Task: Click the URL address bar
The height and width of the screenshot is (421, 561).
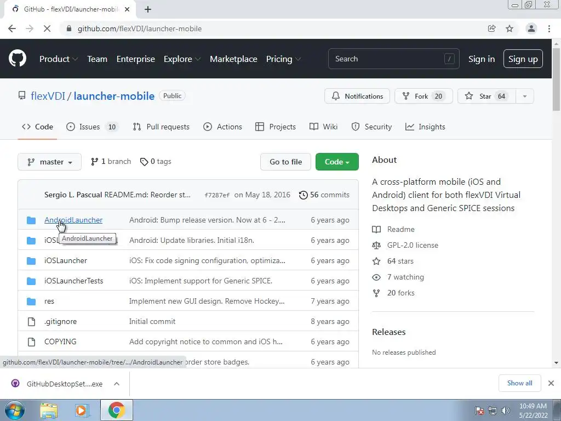Action: pos(272,29)
